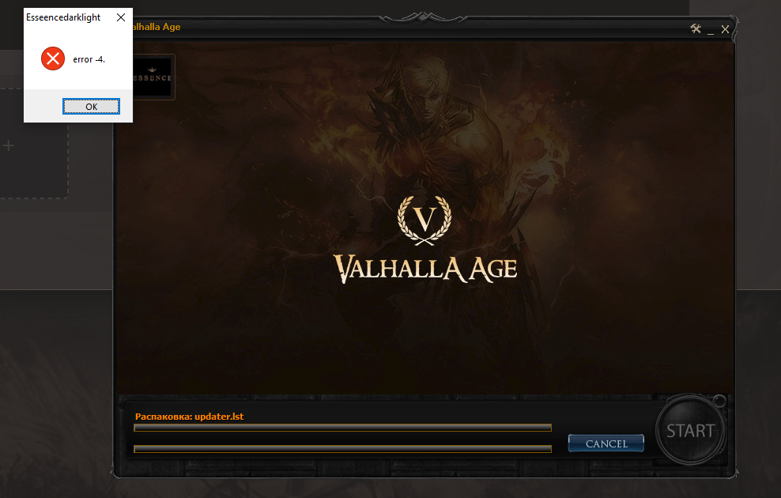Click the laurel V emblem logo

click(425, 219)
